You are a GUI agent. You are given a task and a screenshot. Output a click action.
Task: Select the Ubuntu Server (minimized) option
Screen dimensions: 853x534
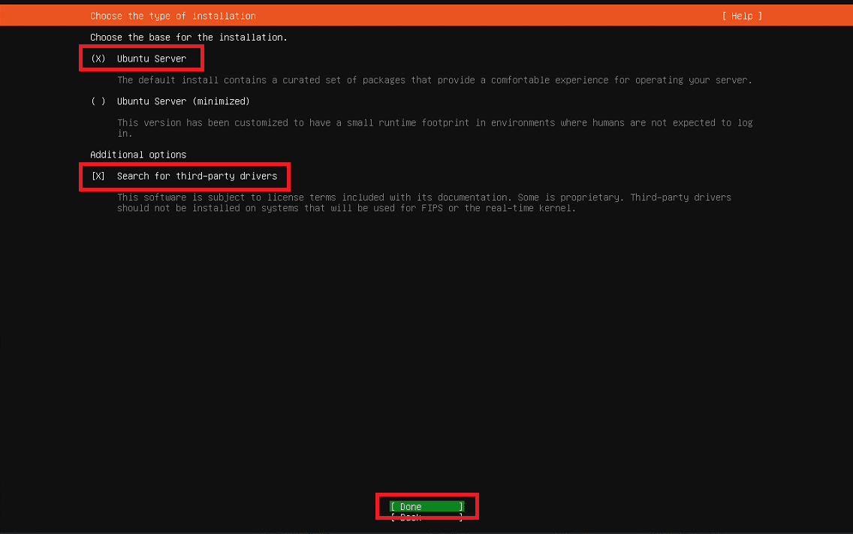pyautogui.click(x=170, y=101)
